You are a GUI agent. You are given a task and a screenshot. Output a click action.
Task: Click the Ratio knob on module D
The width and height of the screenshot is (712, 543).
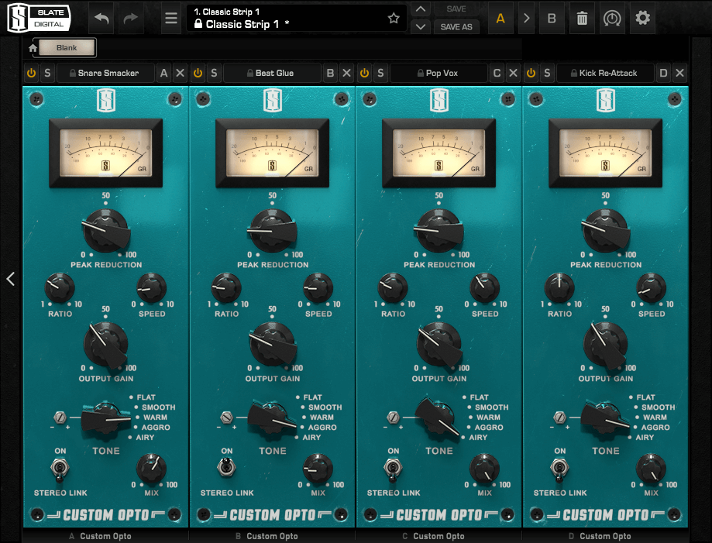(x=559, y=288)
